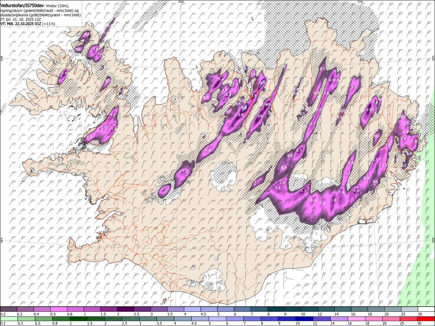Select the 0.8–1 swatch in upper snow legend row
Screen dimensions: 435x326
pos(75,309)
